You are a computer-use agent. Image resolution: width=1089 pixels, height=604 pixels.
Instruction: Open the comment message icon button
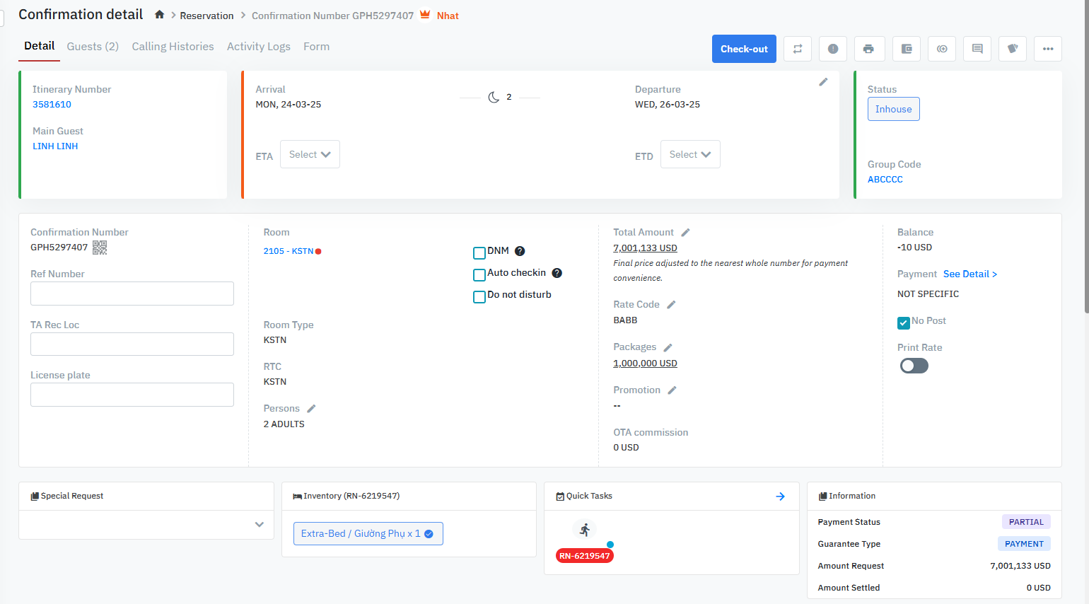[x=977, y=49]
